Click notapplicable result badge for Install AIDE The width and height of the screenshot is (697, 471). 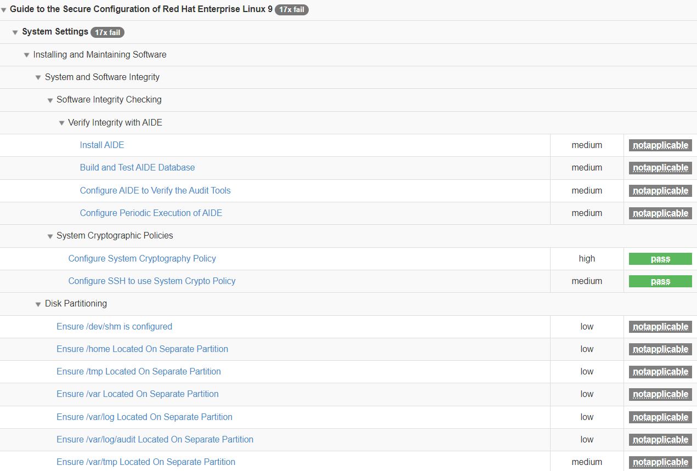pyautogui.click(x=660, y=145)
